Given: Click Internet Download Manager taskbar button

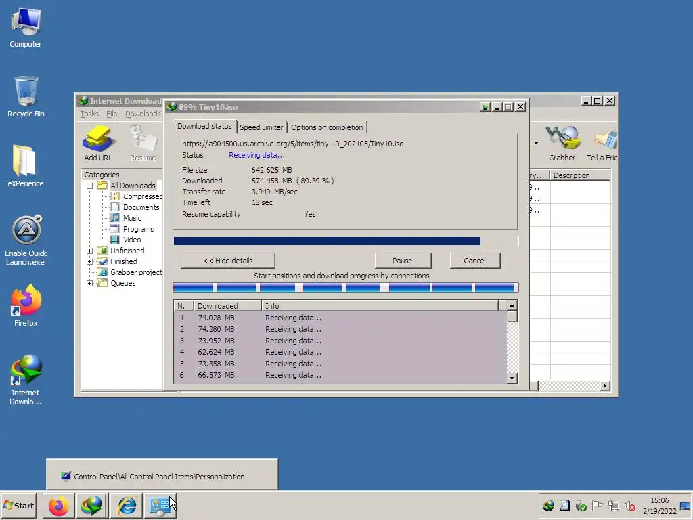Looking at the screenshot, I should [91, 505].
